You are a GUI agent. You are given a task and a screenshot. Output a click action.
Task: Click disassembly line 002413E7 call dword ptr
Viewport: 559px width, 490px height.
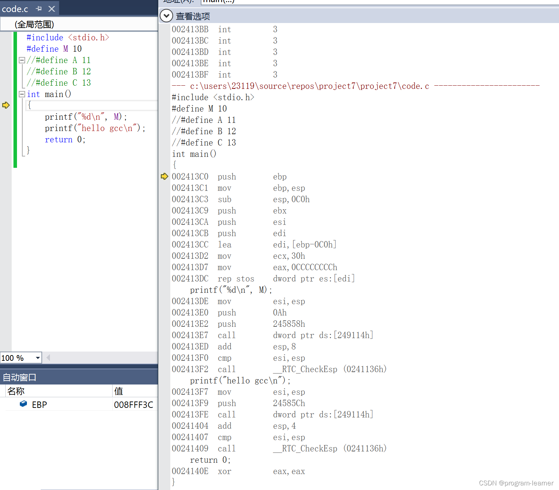click(x=273, y=335)
